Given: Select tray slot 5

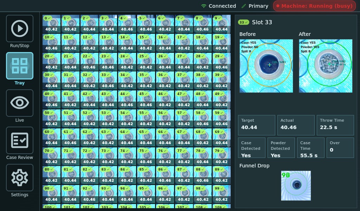Looking at the screenshot, I should click(146, 24).
